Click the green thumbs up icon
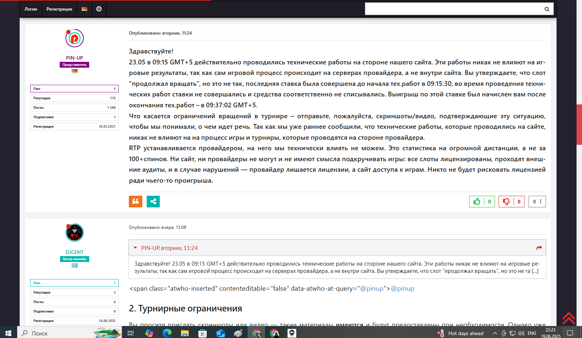This screenshot has width=582, height=338. point(477,202)
